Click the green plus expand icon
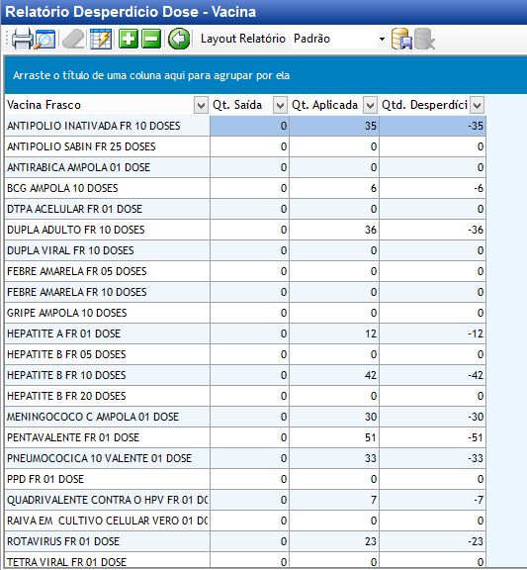527x570 pixels. pos(129,39)
